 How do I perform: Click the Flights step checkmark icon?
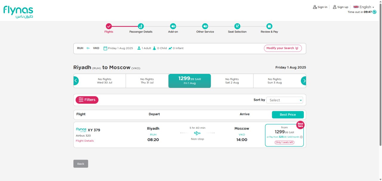point(109,26)
